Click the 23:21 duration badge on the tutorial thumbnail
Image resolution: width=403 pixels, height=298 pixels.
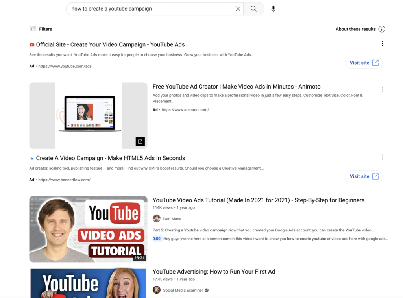tap(139, 258)
